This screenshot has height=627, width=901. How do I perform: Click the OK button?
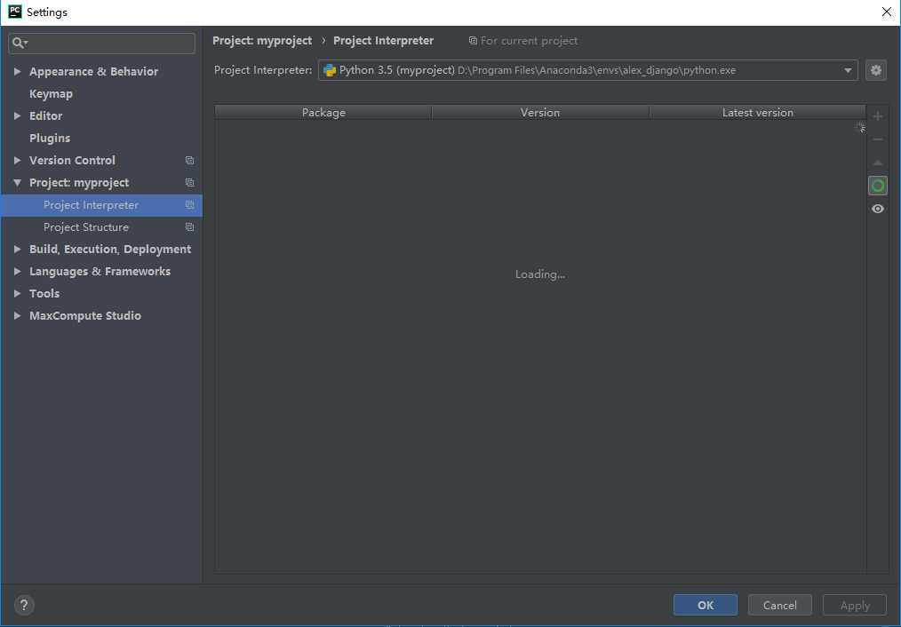pyautogui.click(x=705, y=605)
